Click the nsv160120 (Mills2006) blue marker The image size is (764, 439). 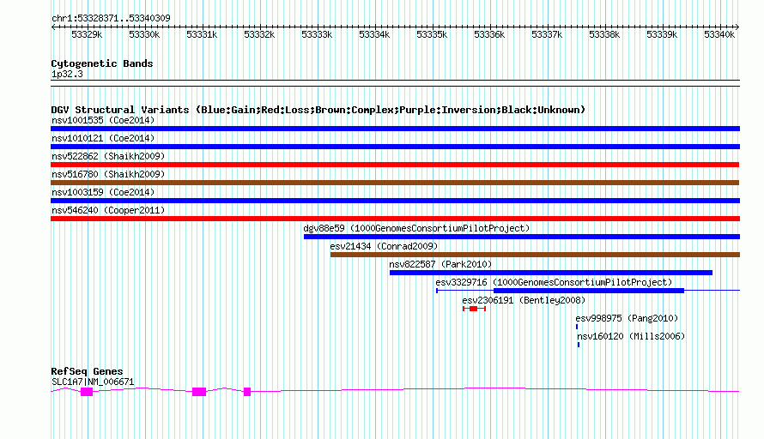[x=579, y=345]
